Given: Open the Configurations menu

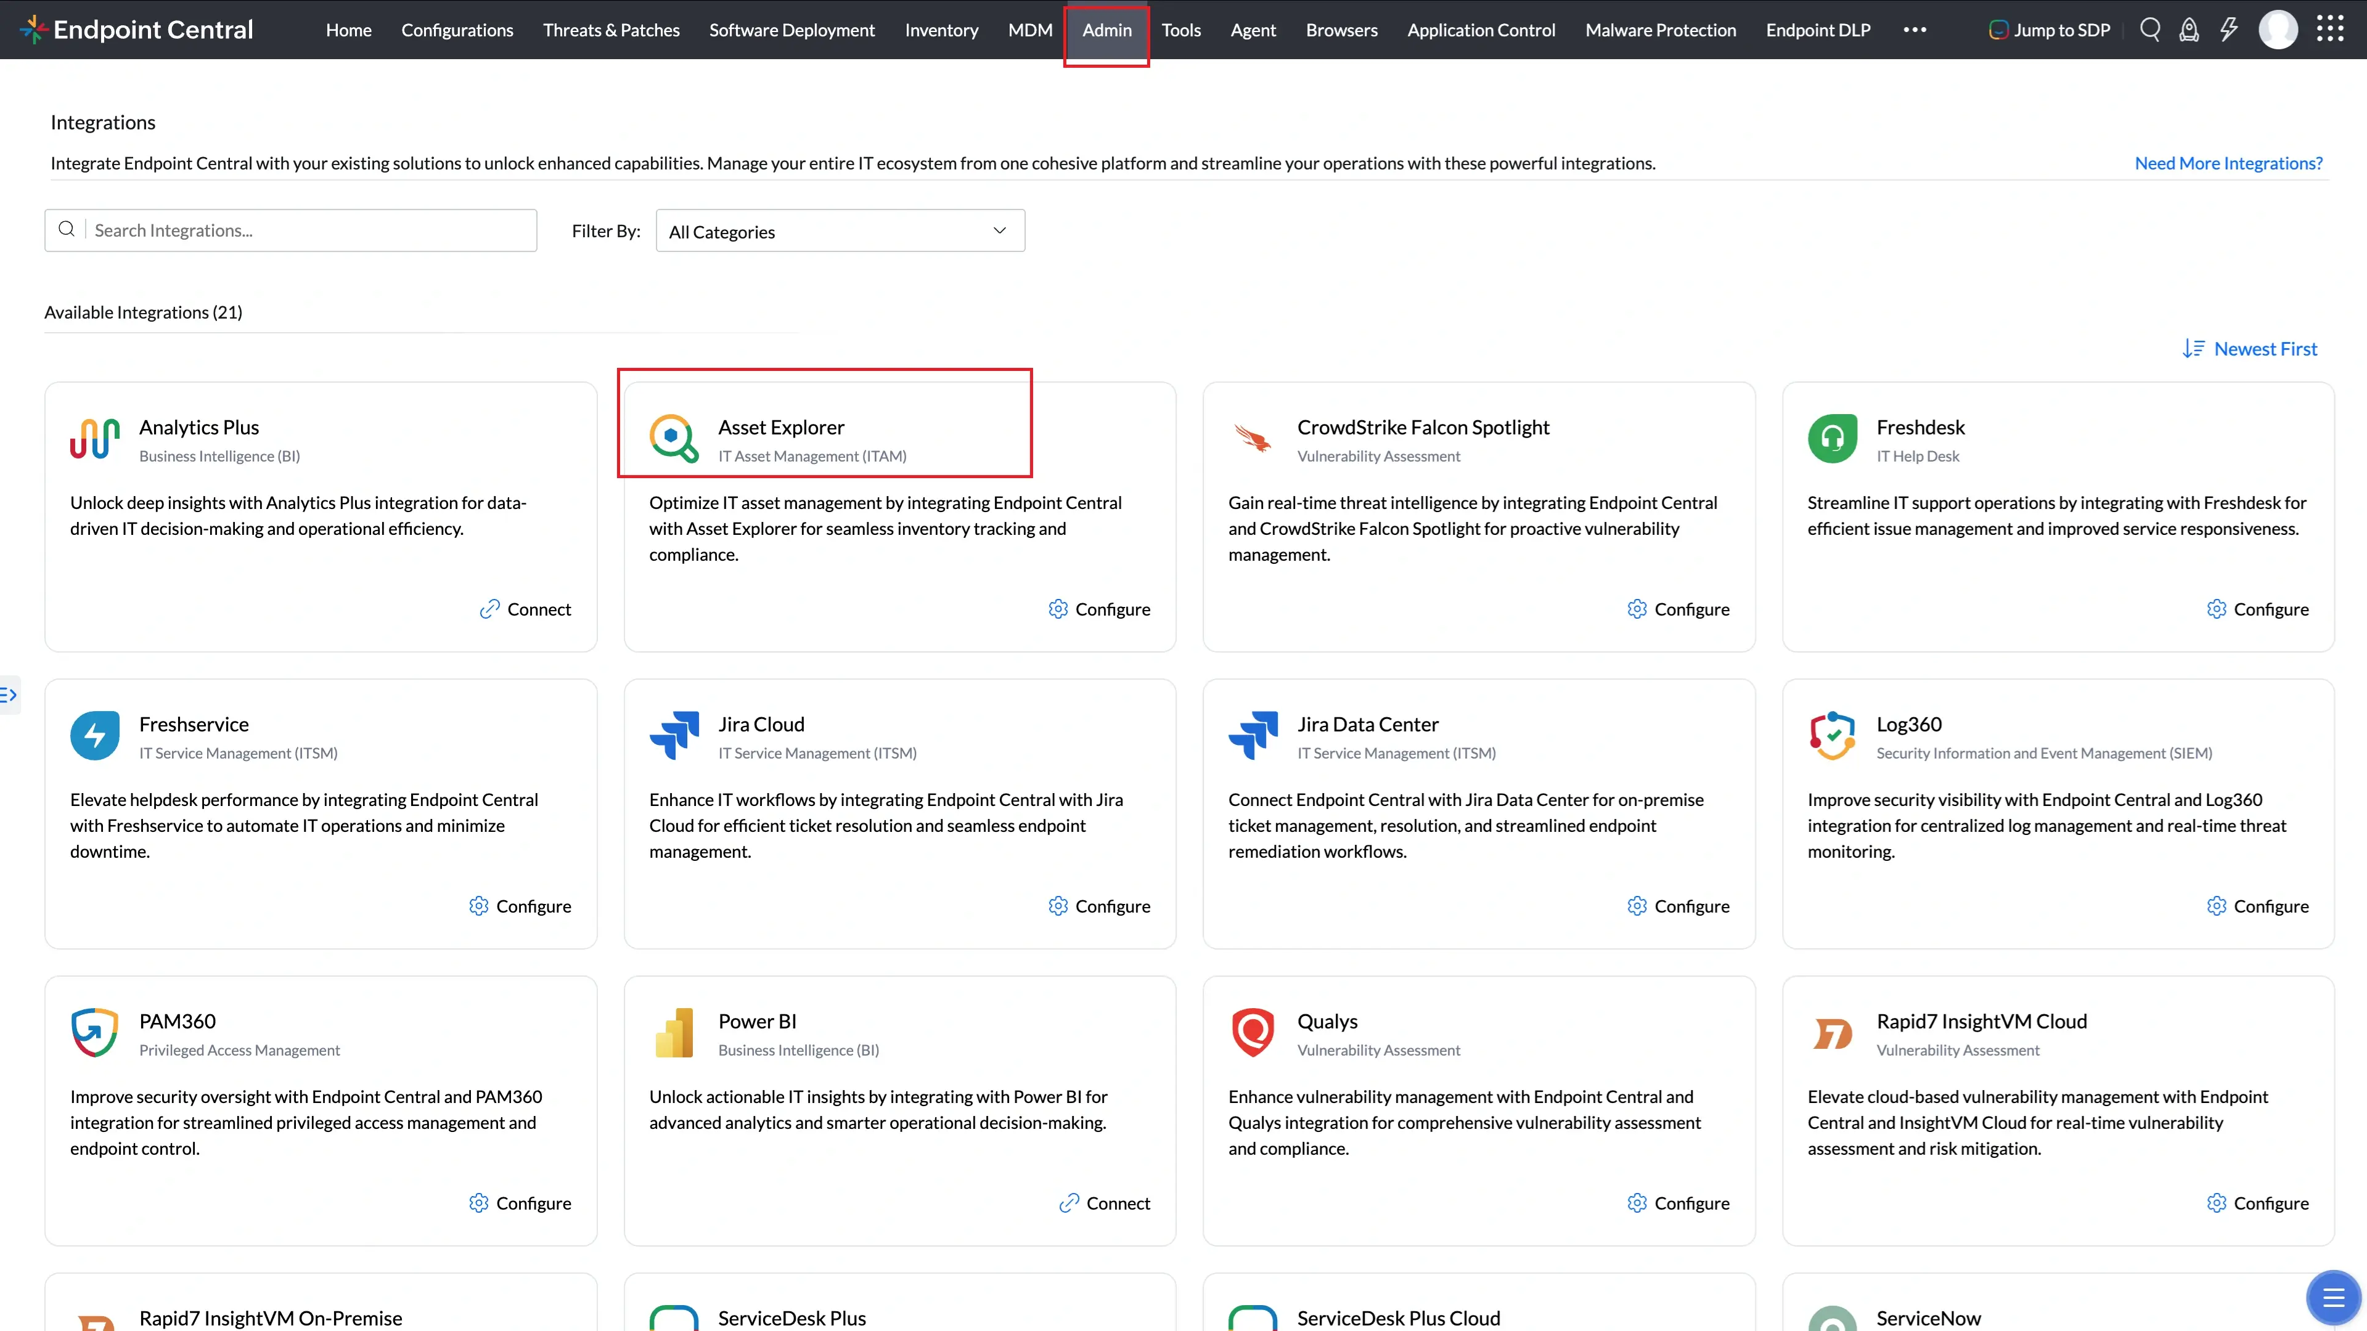Looking at the screenshot, I should click(457, 30).
